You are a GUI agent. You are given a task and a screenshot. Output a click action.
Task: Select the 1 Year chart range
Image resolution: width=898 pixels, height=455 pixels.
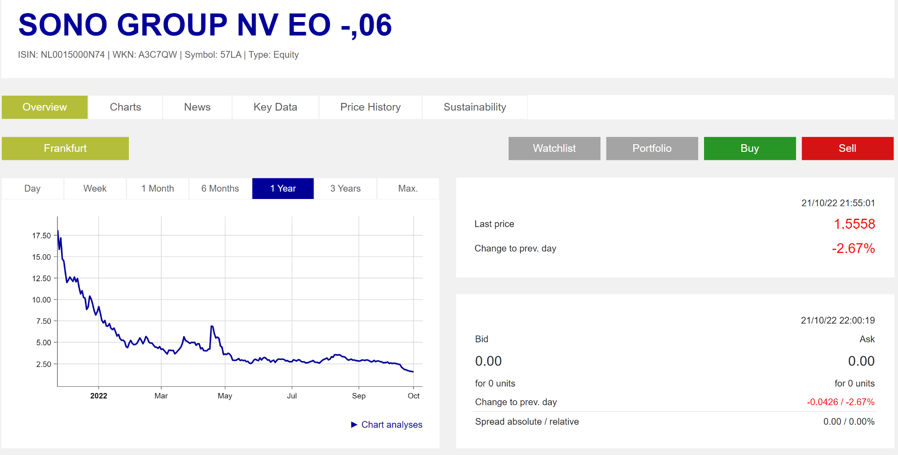pos(283,189)
